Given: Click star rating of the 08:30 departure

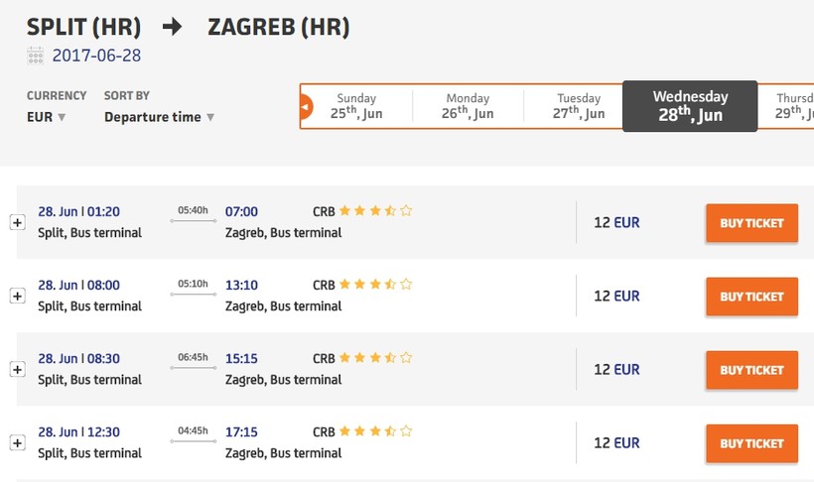Looking at the screenshot, I should pyautogui.click(x=375, y=358).
